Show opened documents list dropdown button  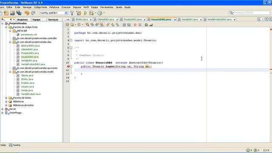[266, 19]
